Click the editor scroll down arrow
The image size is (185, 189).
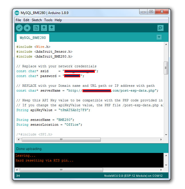pos(166,135)
